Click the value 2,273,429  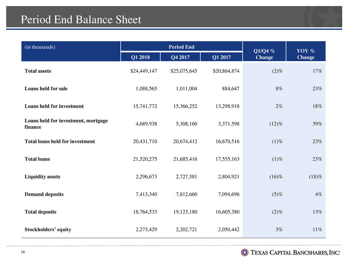click(x=146, y=229)
